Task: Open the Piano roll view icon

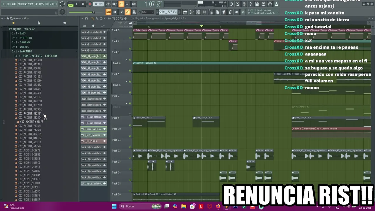Action: coord(192,12)
